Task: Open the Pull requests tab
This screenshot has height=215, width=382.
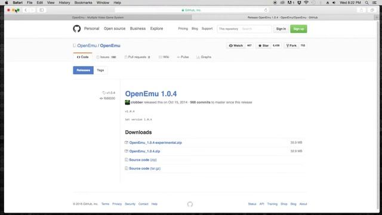Action: click(137, 57)
